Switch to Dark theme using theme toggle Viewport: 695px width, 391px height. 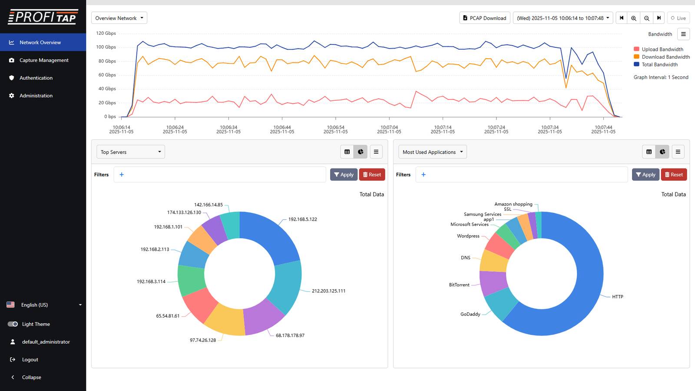pyautogui.click(x=11, y=324)
